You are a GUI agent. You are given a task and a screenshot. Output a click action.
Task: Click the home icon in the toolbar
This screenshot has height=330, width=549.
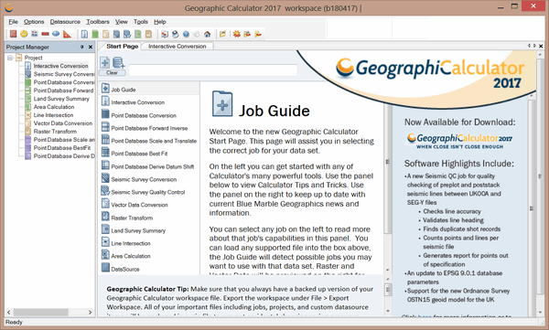coord(208,34)
